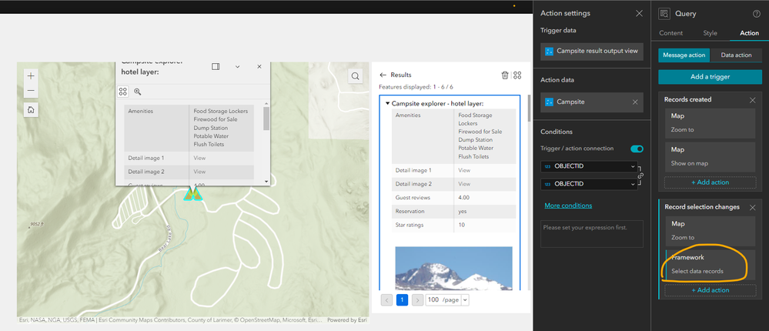Image resolution: width=769 pixels, height=331 pixels.
Task: Click the popup select feature icon
Action: pyautogui.click(x=122, y=92)
